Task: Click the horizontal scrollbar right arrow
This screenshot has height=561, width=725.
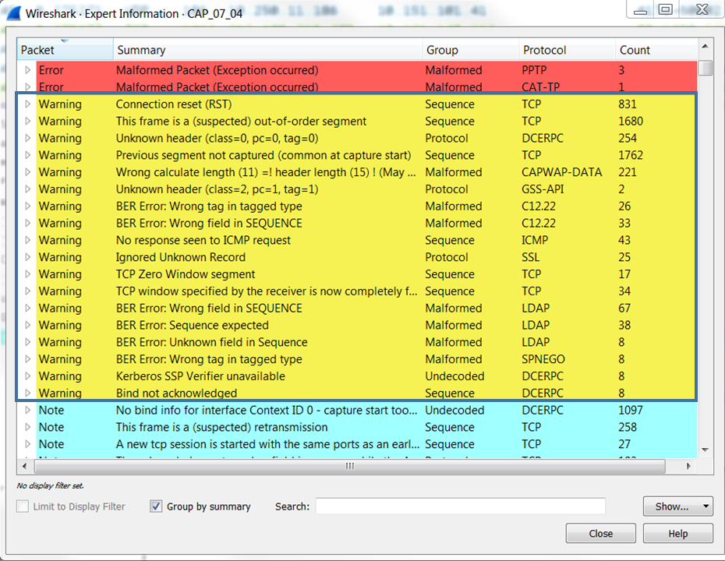Action: coord(688,466)
